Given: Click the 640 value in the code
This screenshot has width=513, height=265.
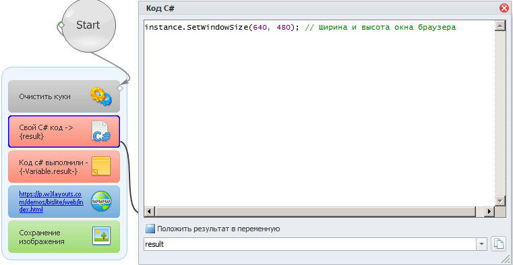Looking at the screenshot, I should [260, 28].
